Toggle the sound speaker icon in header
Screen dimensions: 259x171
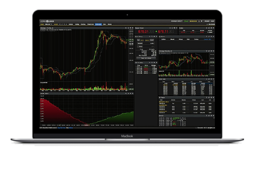tap(199, 21)
